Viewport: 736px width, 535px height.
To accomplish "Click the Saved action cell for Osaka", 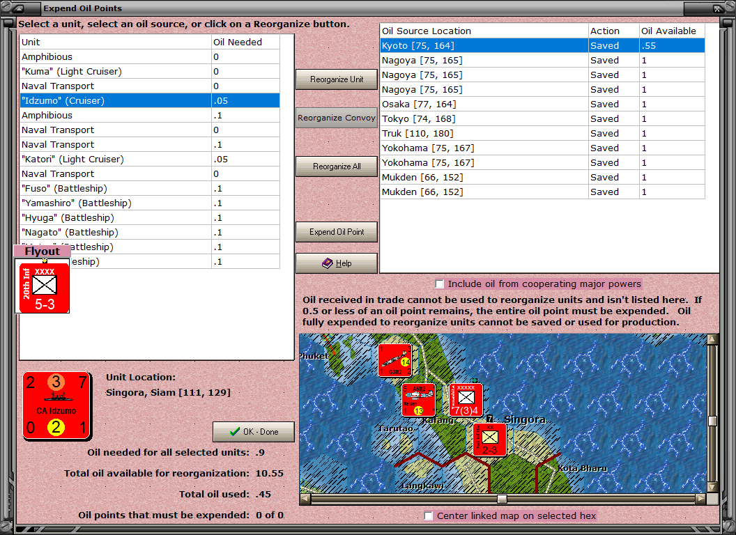I will click(x=614, y=104).
